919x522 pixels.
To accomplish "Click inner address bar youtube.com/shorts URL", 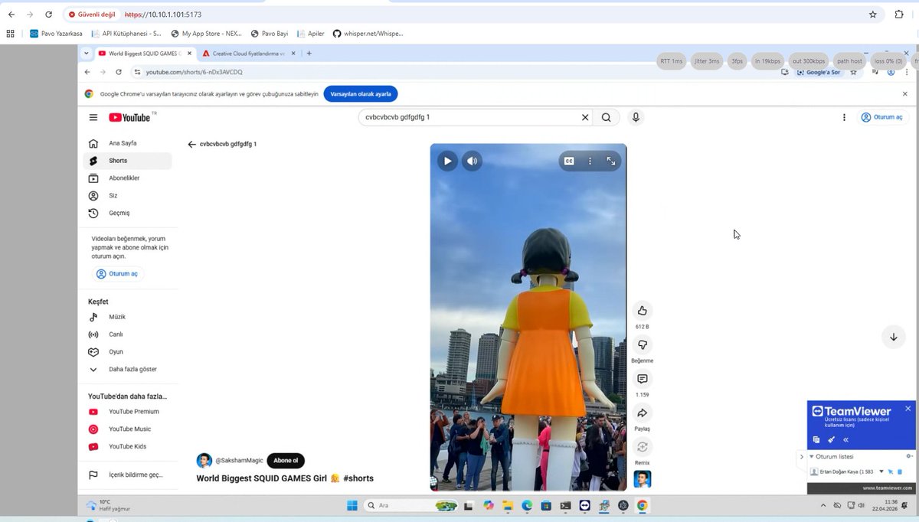I will click(195, 72).
